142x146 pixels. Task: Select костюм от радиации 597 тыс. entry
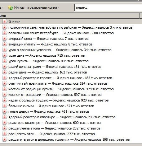(55, 95)
